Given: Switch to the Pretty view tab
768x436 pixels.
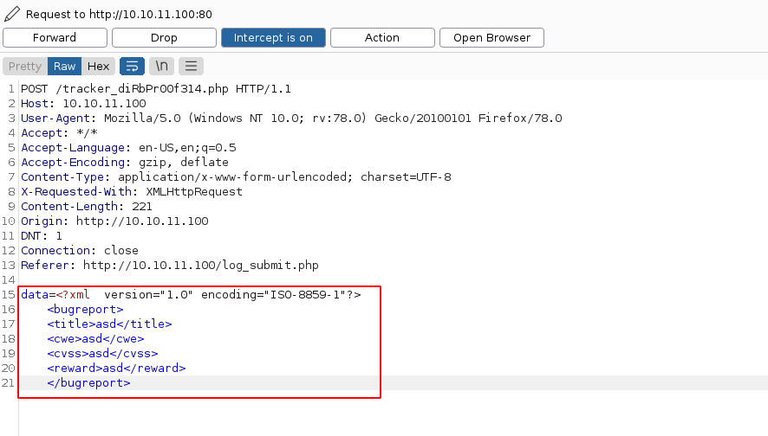Looking at the screenshot, I should (25, 66).
